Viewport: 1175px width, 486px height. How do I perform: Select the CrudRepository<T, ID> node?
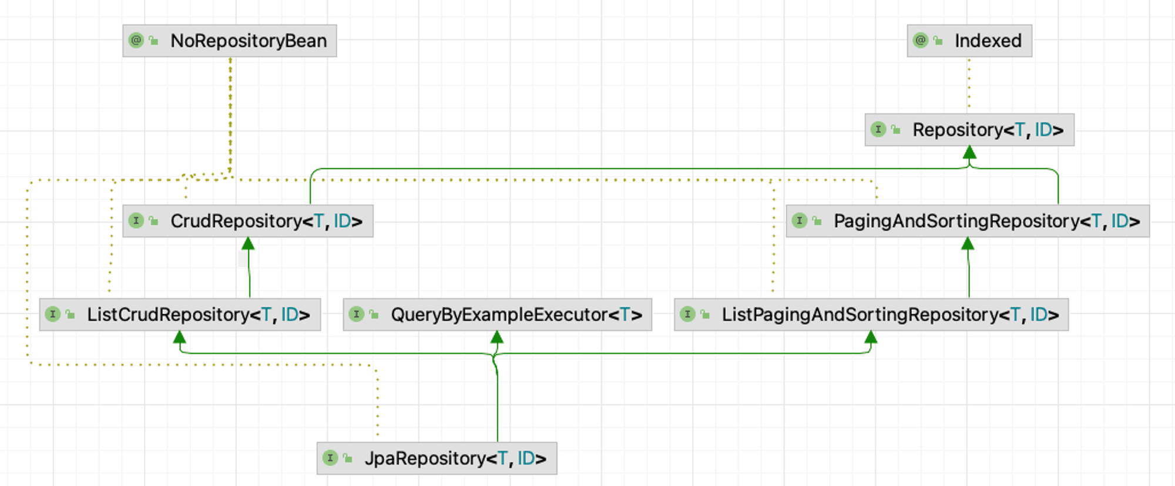[248, 221]
